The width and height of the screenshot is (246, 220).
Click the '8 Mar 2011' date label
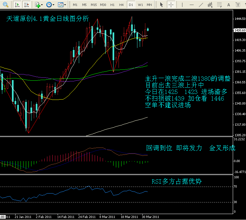pyautogui.click(x=107, y=217)
